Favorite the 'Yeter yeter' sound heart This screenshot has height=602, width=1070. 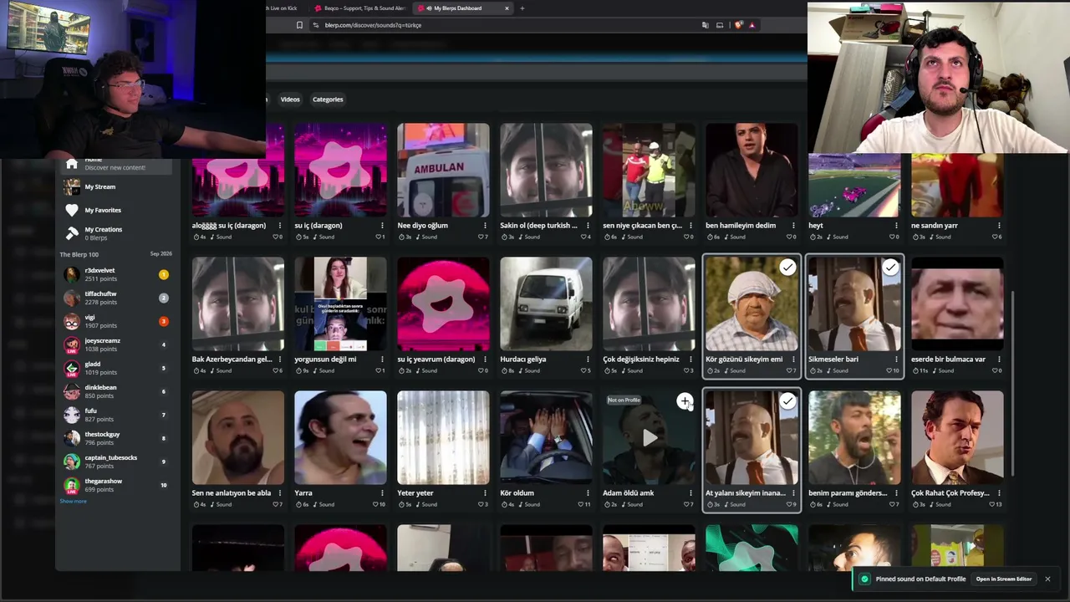click(480, 504)
